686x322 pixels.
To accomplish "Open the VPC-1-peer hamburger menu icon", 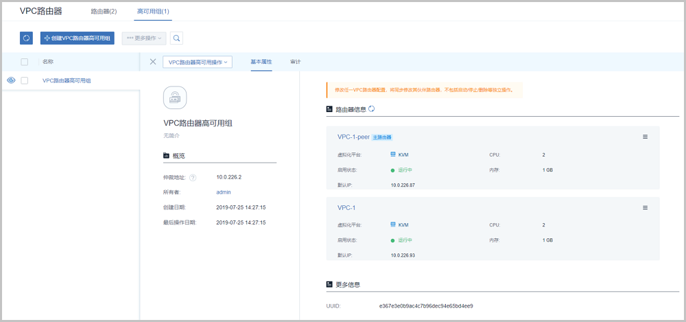I will [645, 137].
